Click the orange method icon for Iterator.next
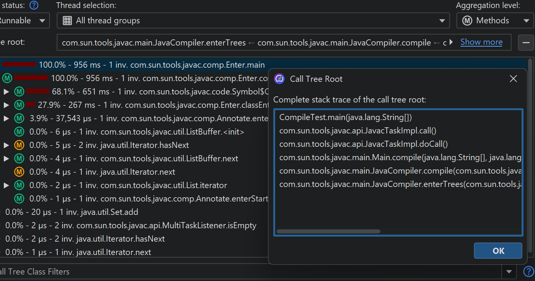Image resolution: width=535 pixels, height=281 pixels. click(x=19, y=172)
